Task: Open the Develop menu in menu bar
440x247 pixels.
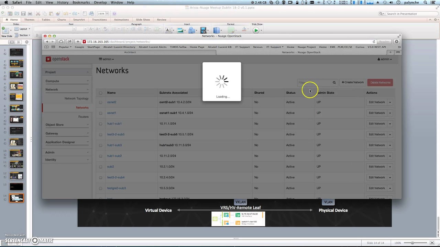Action: point(100,2)
